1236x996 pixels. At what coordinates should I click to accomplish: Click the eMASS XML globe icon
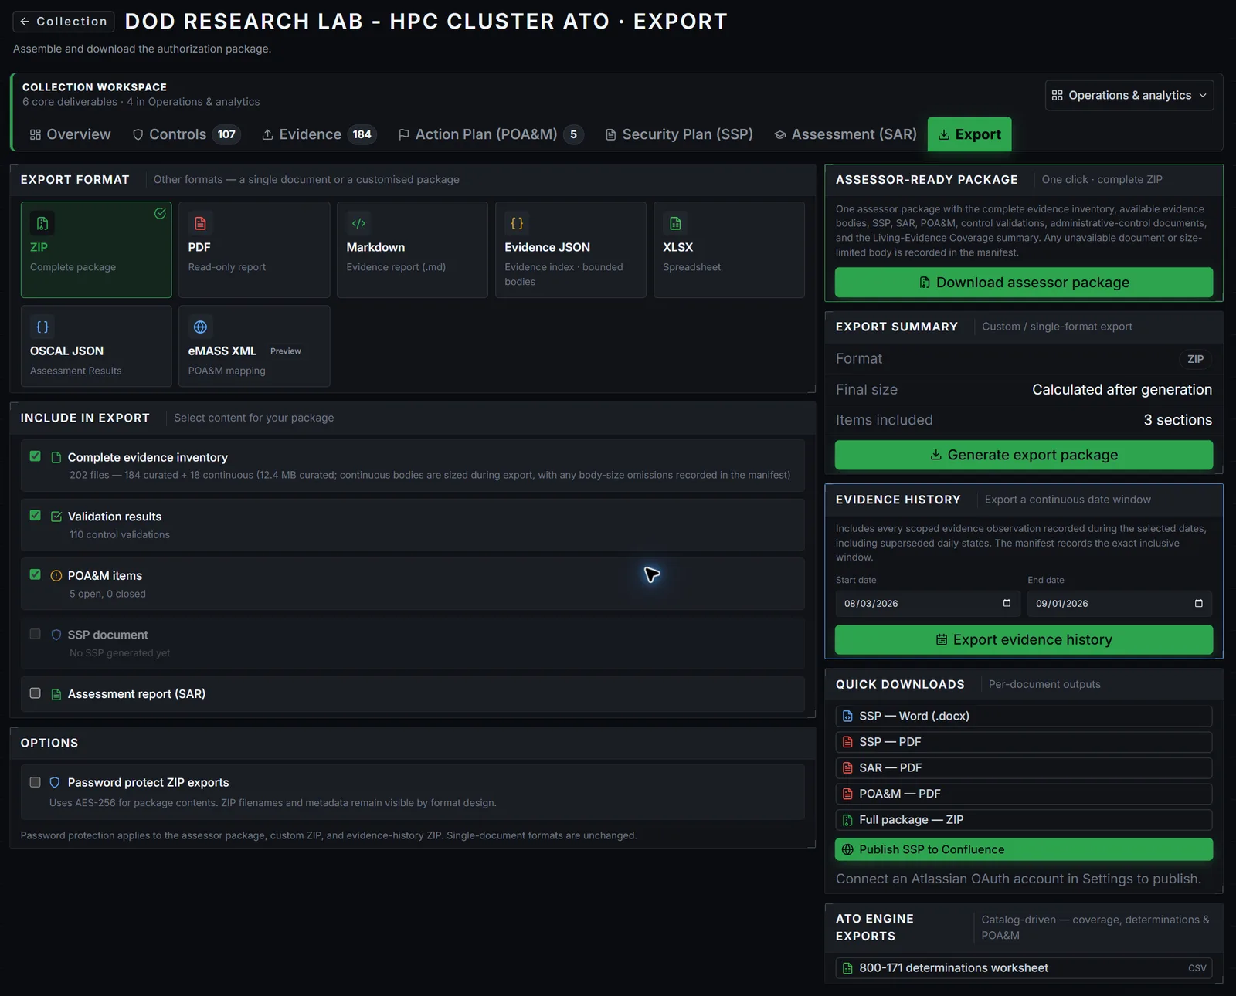200,327
